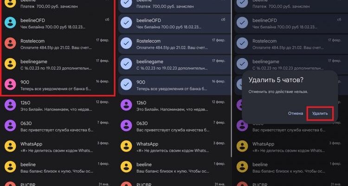This screenshot has height=186, width=348.
Task: Tap the pink 900 contact avatar in left panel
Action: tap(10, 85)
